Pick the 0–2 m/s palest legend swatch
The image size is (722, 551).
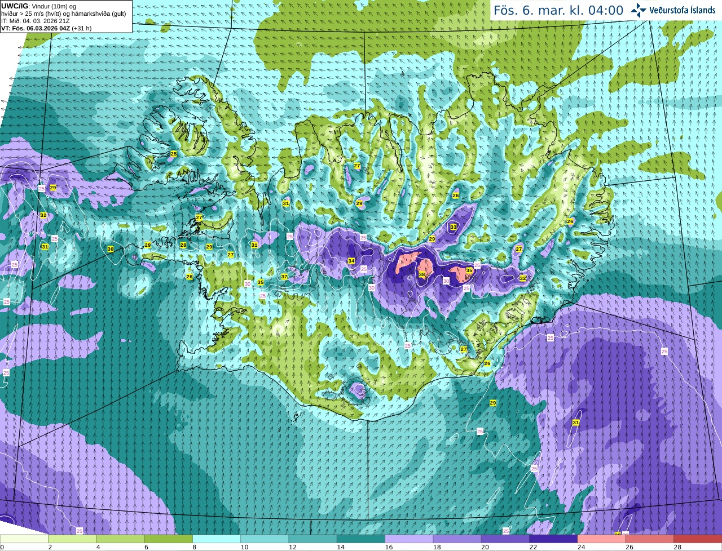click(24, 539)
